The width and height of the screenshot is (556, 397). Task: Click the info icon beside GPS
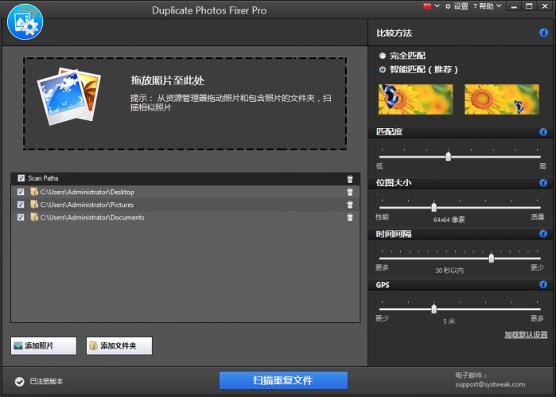[x=543, y=285]
